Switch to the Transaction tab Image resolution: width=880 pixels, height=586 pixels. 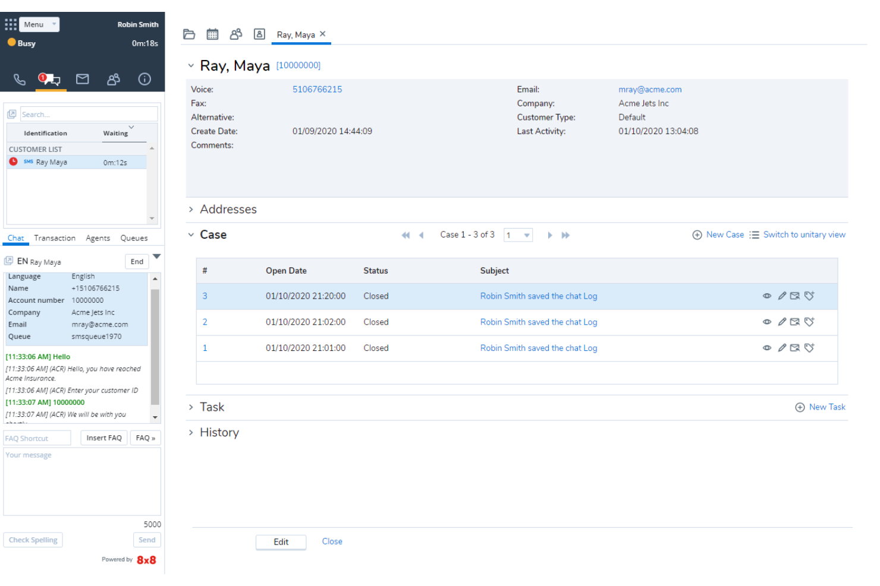54,237
